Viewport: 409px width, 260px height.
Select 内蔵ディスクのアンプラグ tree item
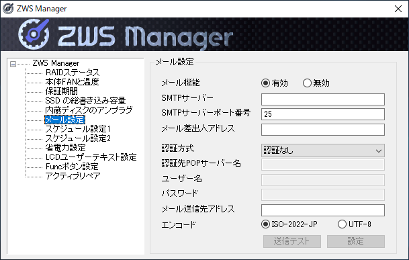coord(89,110)
